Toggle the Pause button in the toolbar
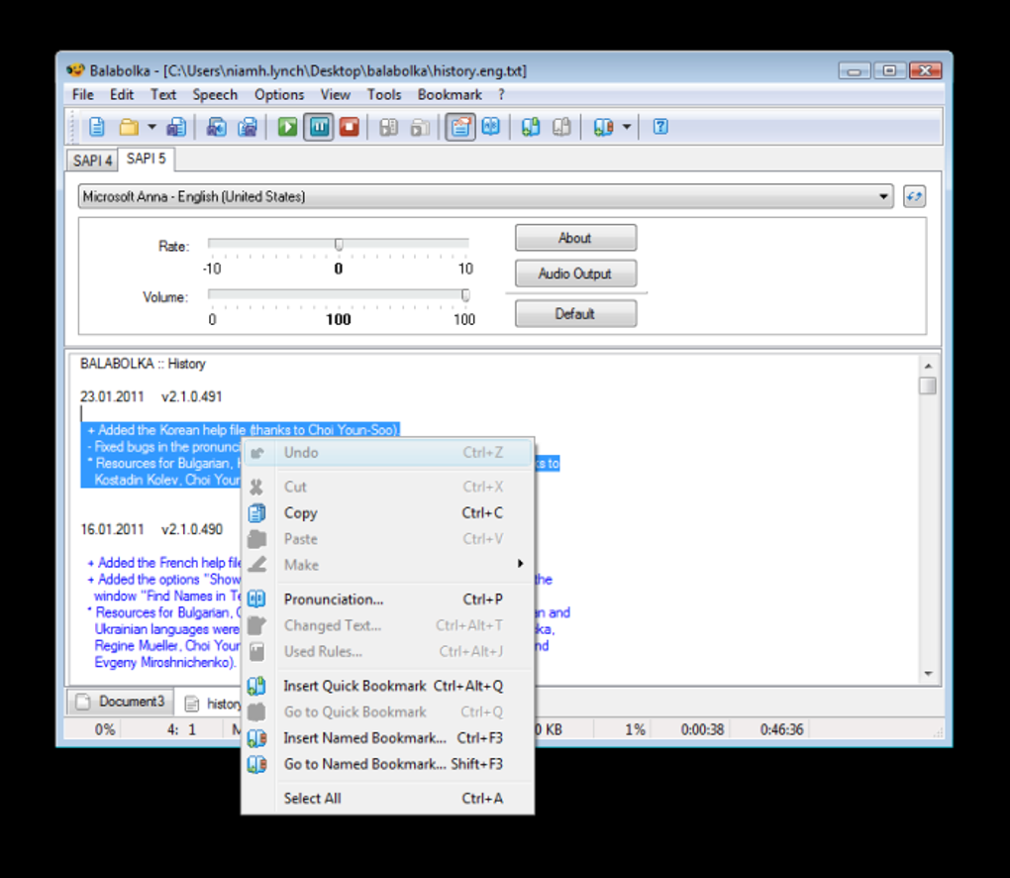The height and width of the screenshot is (878, 1010). tap(319, 127)
